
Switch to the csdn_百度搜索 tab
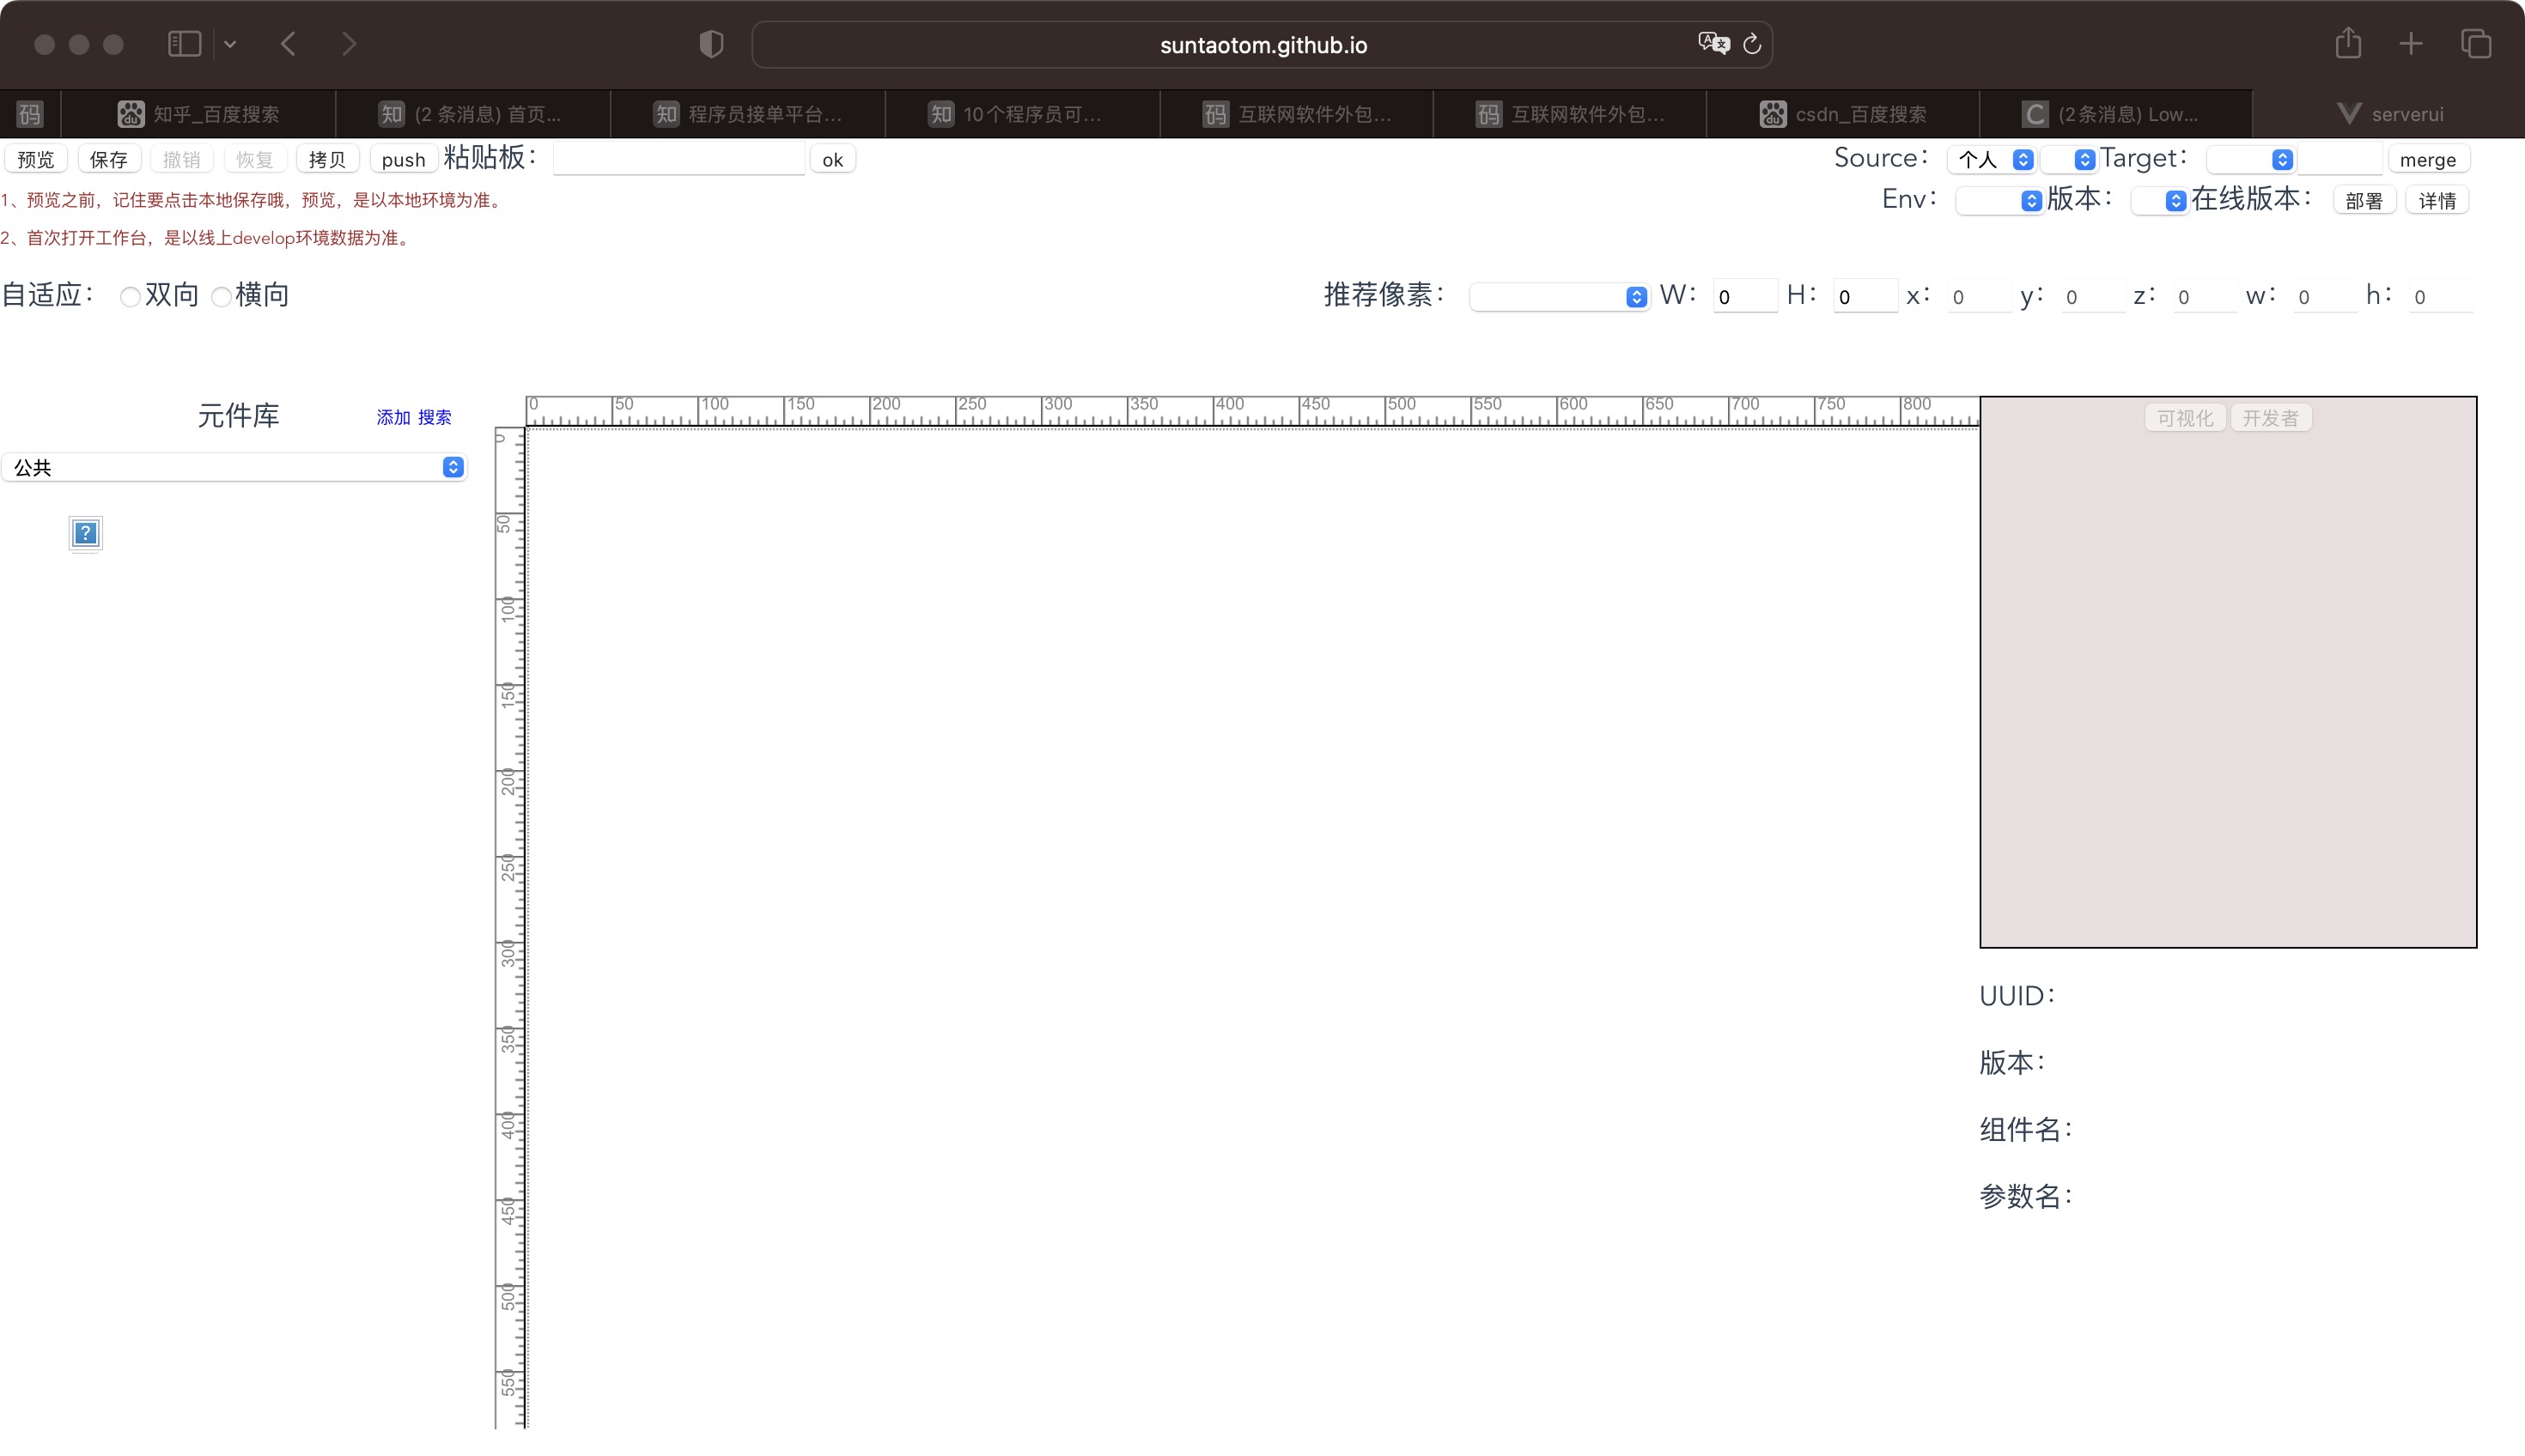pos(1843,114)
